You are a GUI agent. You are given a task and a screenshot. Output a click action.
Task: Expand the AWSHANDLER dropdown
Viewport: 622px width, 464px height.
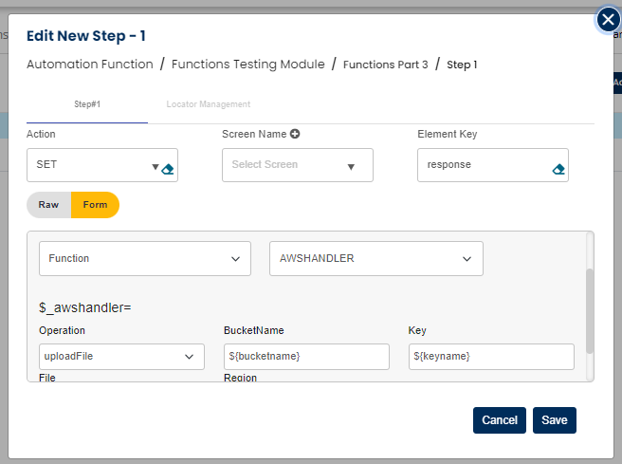(x=375, y=258)
